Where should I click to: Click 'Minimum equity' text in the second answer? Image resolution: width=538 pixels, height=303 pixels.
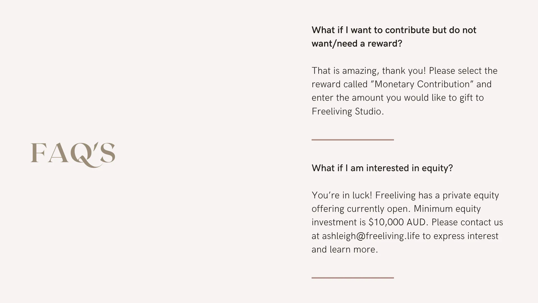[447, 209]
